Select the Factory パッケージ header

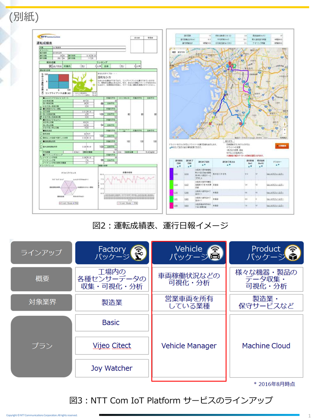(x=112, y=253)
